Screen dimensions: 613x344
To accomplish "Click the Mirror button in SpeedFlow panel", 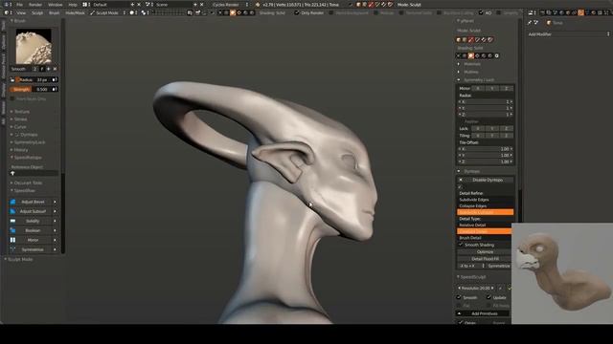I will point(34,240).
